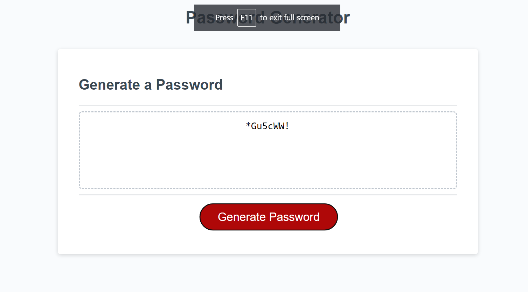Select the generated password *Gu5cWW!
The width and height of the screenshot is (528, 292).
(x=268, y=126)
